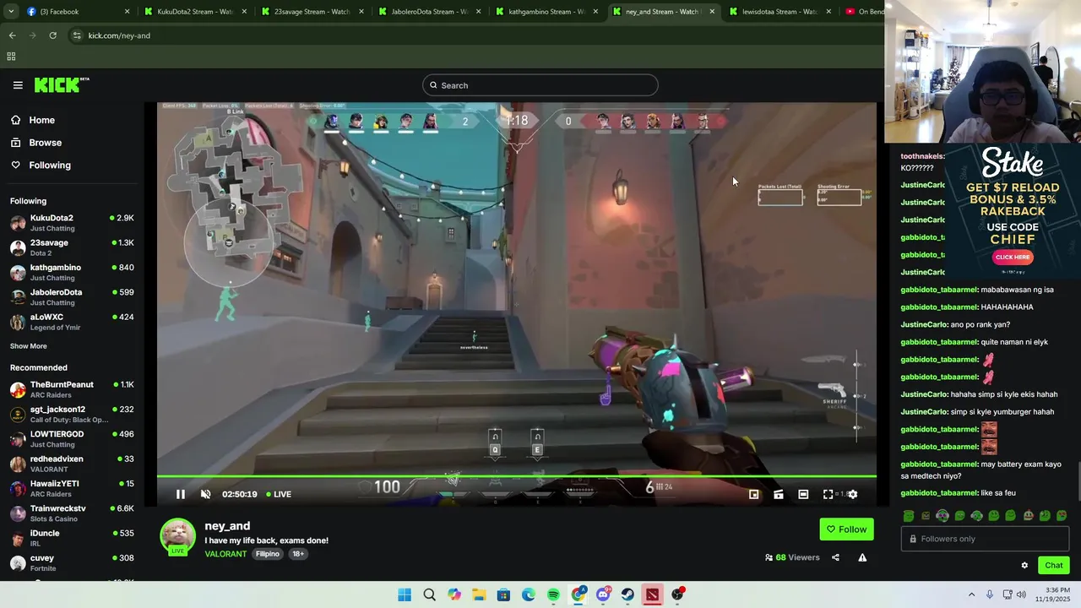1081x608 pixels.
Task: Open sgt_jackson12 recommended channel
Action: tap(72, 415)
